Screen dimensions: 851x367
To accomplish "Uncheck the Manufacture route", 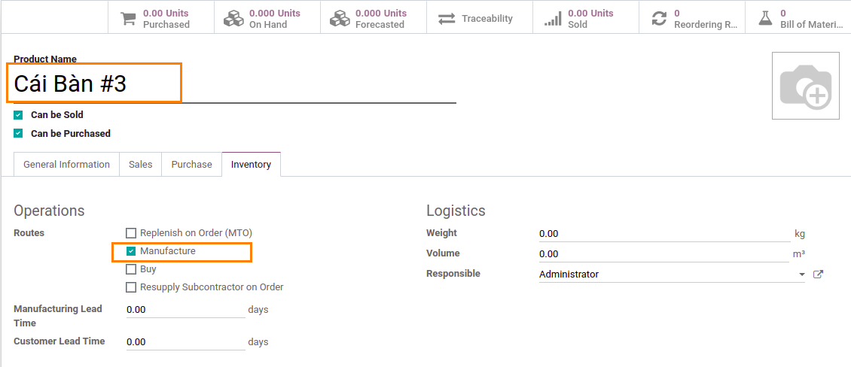I will 131,251.
